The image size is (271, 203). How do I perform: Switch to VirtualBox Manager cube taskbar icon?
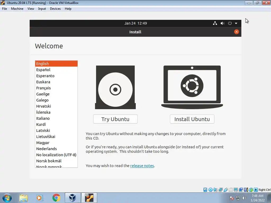tap(73, 198)
